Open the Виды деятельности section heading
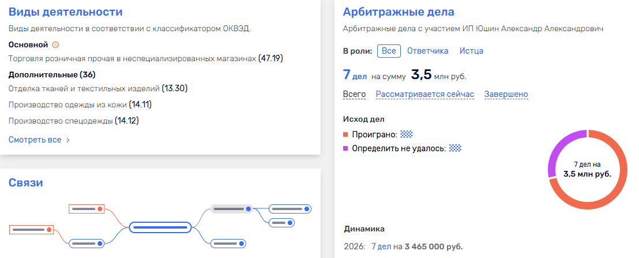 [x=65, y=12]
